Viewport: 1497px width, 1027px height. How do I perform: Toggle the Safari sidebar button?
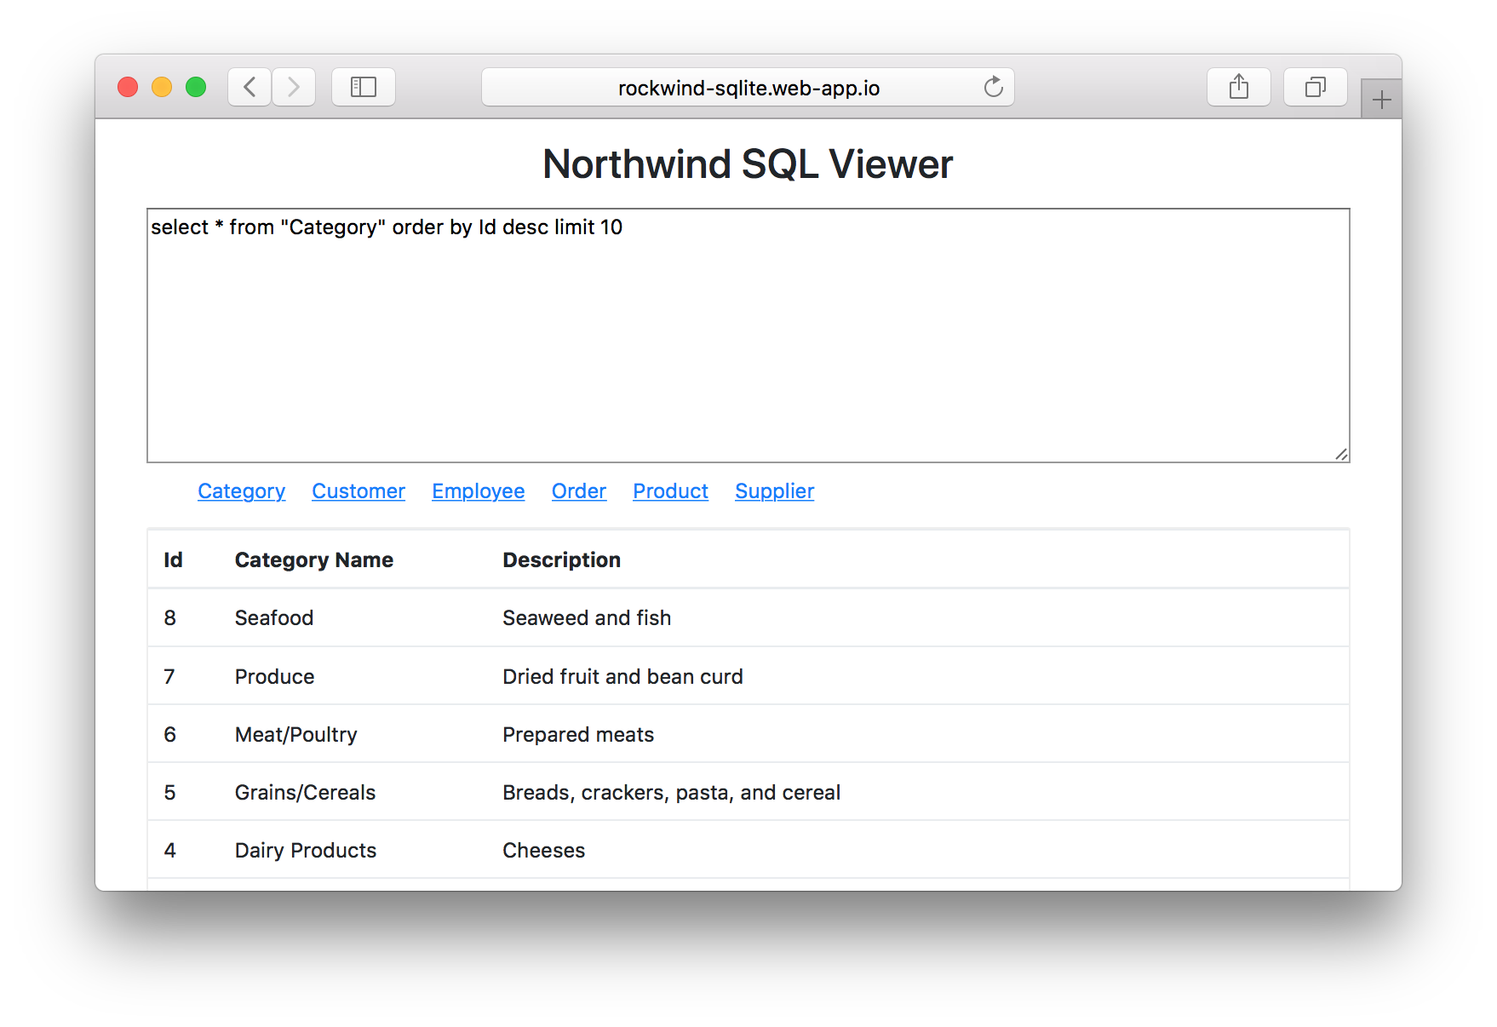point(364,87)
